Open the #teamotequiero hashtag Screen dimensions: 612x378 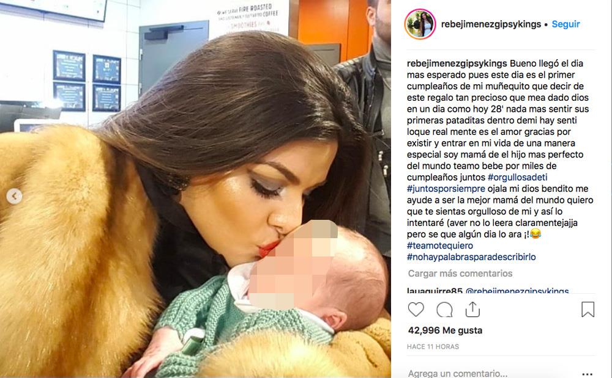click(x=440, y=245)
